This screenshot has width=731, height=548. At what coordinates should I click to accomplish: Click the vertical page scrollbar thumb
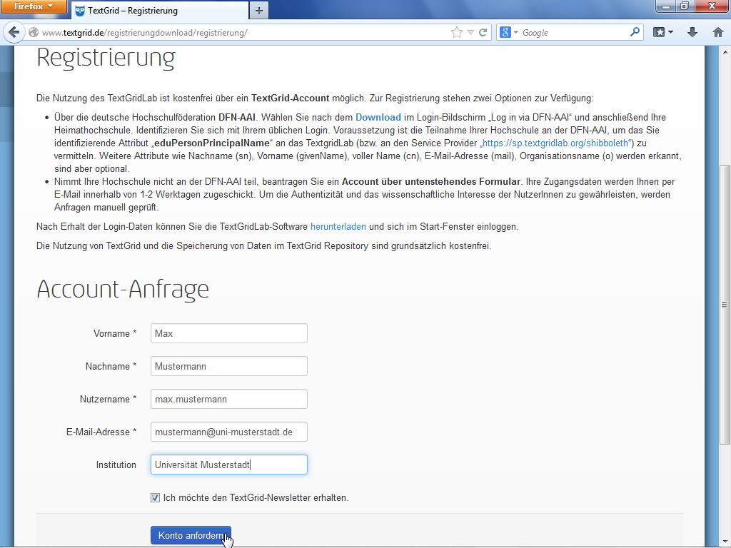(x=725, y=303)
